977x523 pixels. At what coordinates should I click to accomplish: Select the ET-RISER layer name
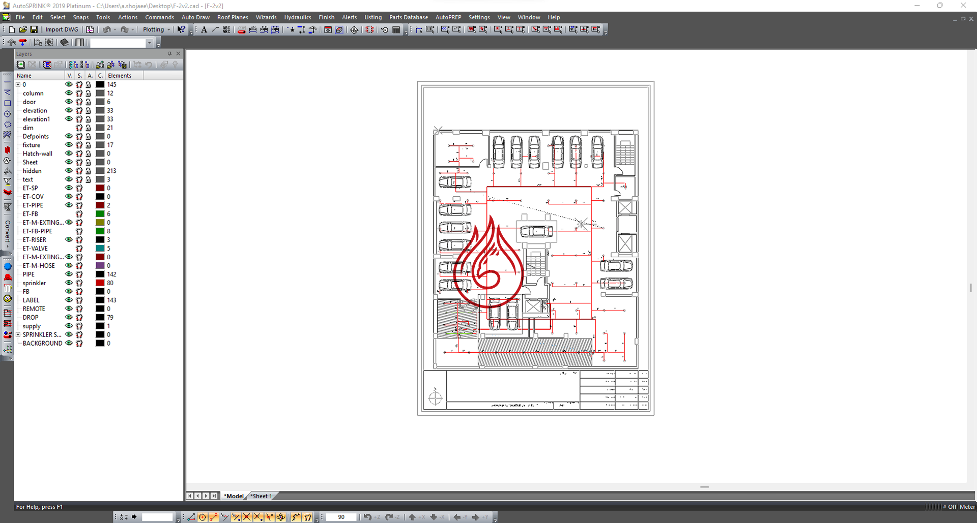pyautogui.click(x=35, y=240)
